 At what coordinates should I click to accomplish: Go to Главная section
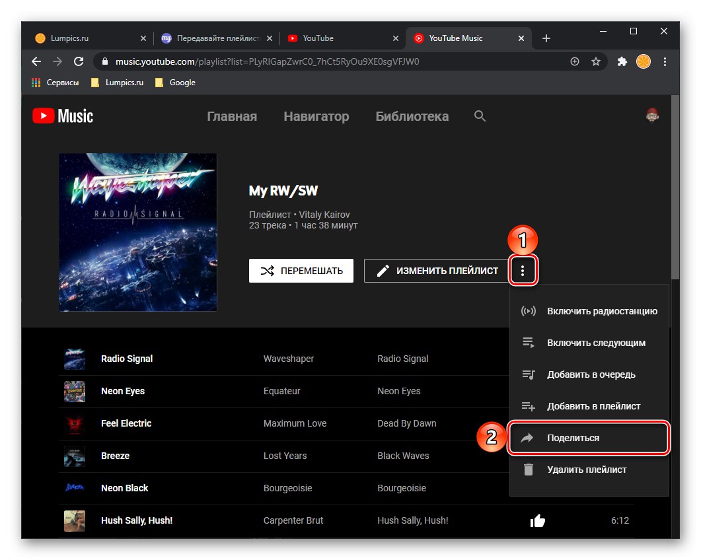pos(232,116)
